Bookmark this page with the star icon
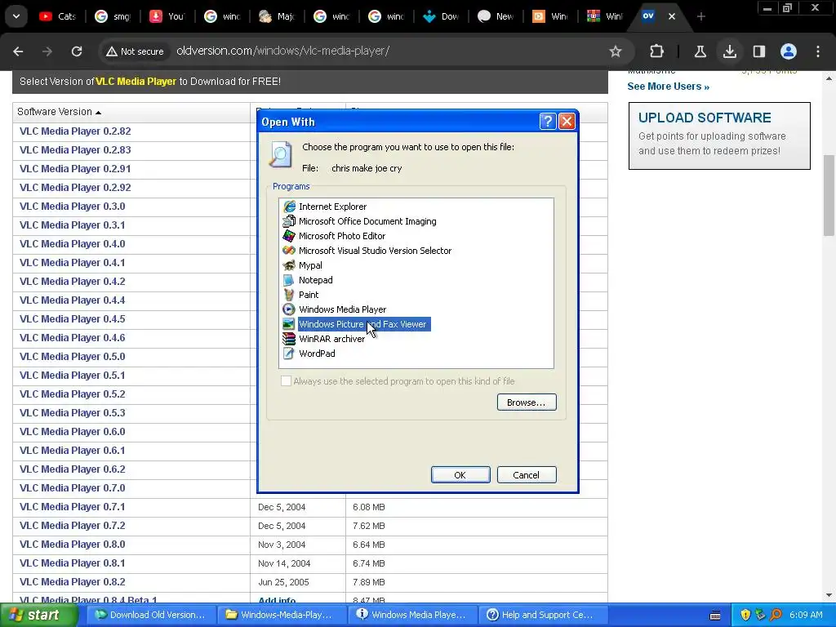 [x=616, y=51]
